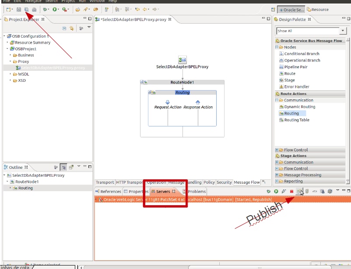The image size is (351, 269).
Task: Click the Publish to server icon
Action: pyautogui.click(x=299, y=191)
